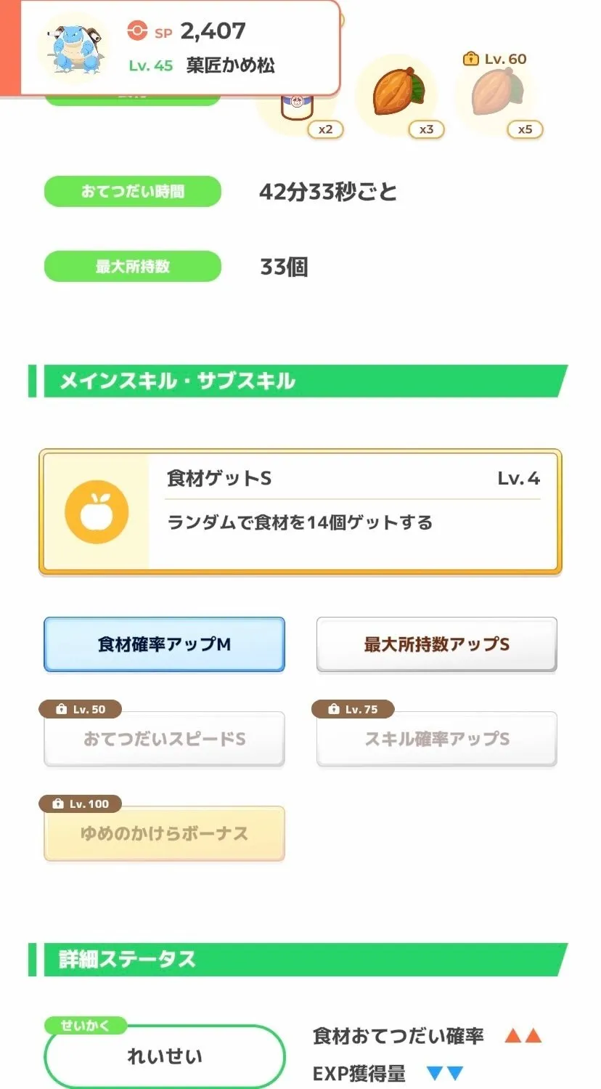This screenshot has height=1089, width=601.
Task: Tap the Poké Ball SP icon
Action: coord(137,31)
